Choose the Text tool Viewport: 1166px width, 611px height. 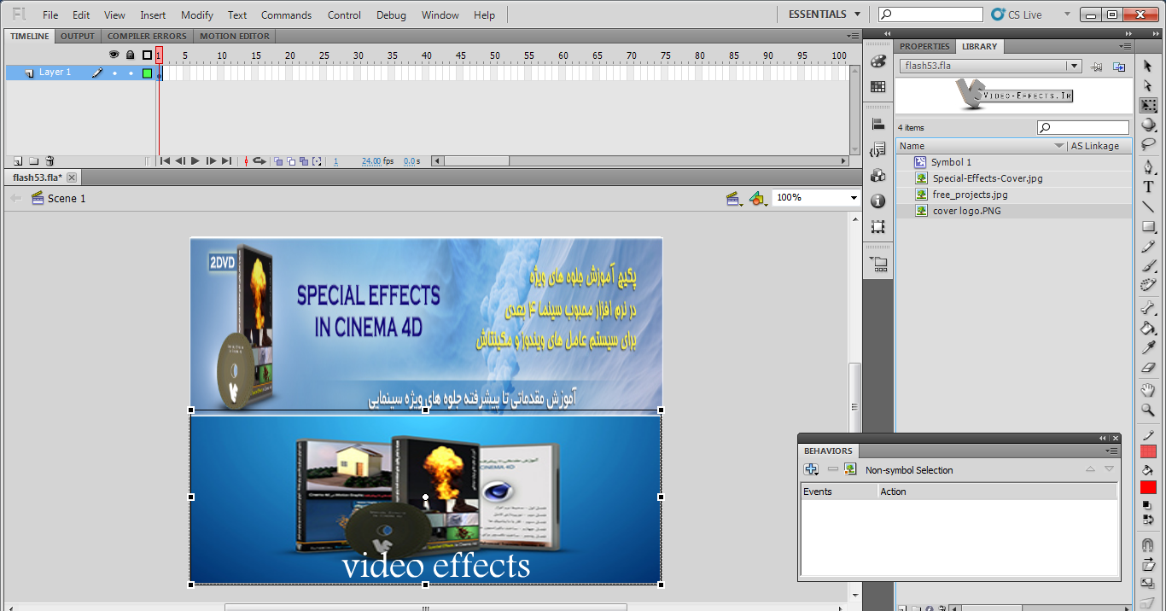(x=1148, y=187)
